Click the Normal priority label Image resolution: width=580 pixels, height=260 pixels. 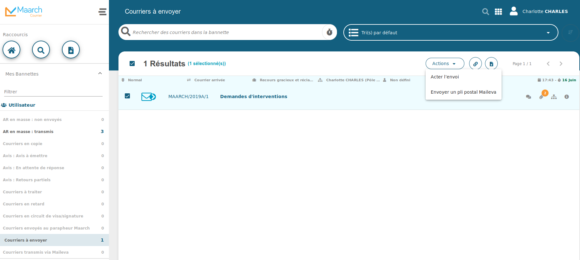click(135, 80)
